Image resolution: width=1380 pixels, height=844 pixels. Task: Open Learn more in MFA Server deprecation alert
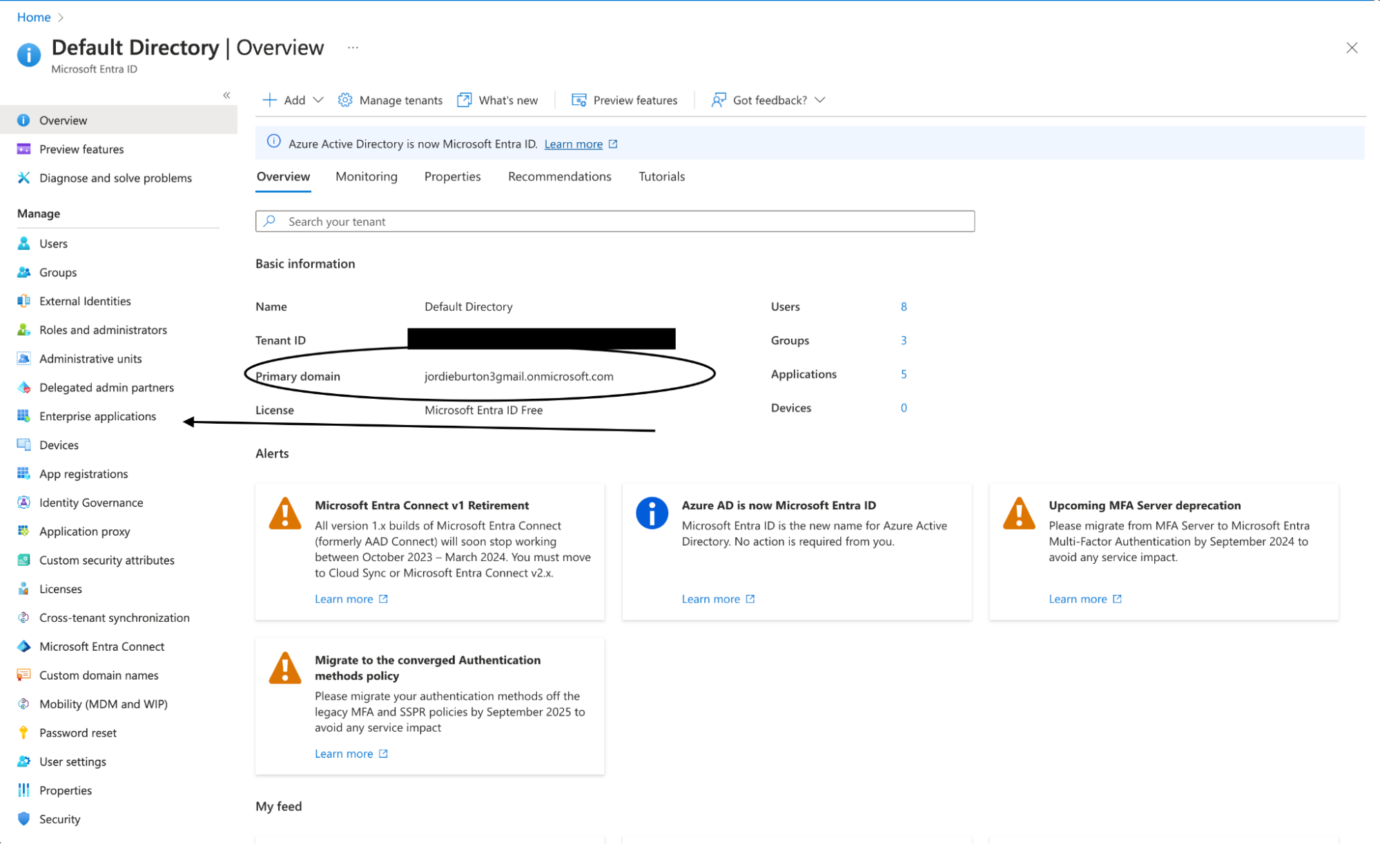click(1085, 599)
